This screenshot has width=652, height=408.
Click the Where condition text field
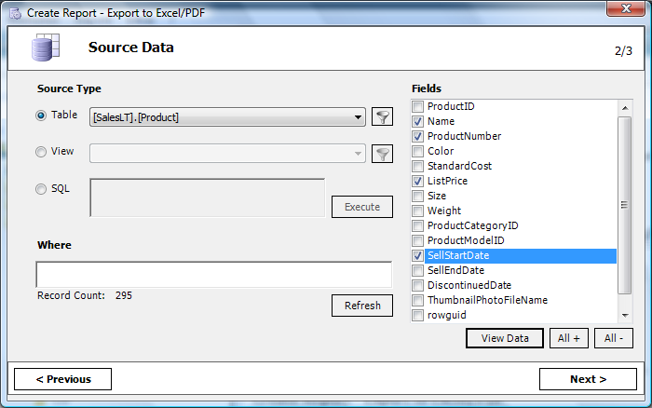click(x=213, y=275)
